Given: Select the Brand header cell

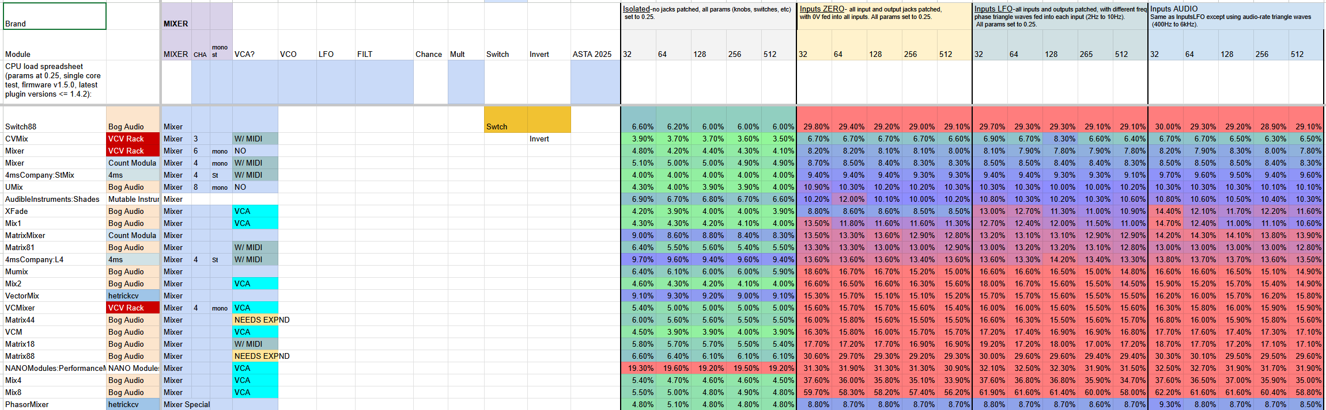Looking at the screenshot, I should (x=54, y=16).
